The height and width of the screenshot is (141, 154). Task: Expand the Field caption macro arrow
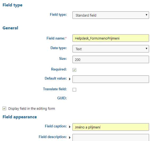click(x=70, y=127)
